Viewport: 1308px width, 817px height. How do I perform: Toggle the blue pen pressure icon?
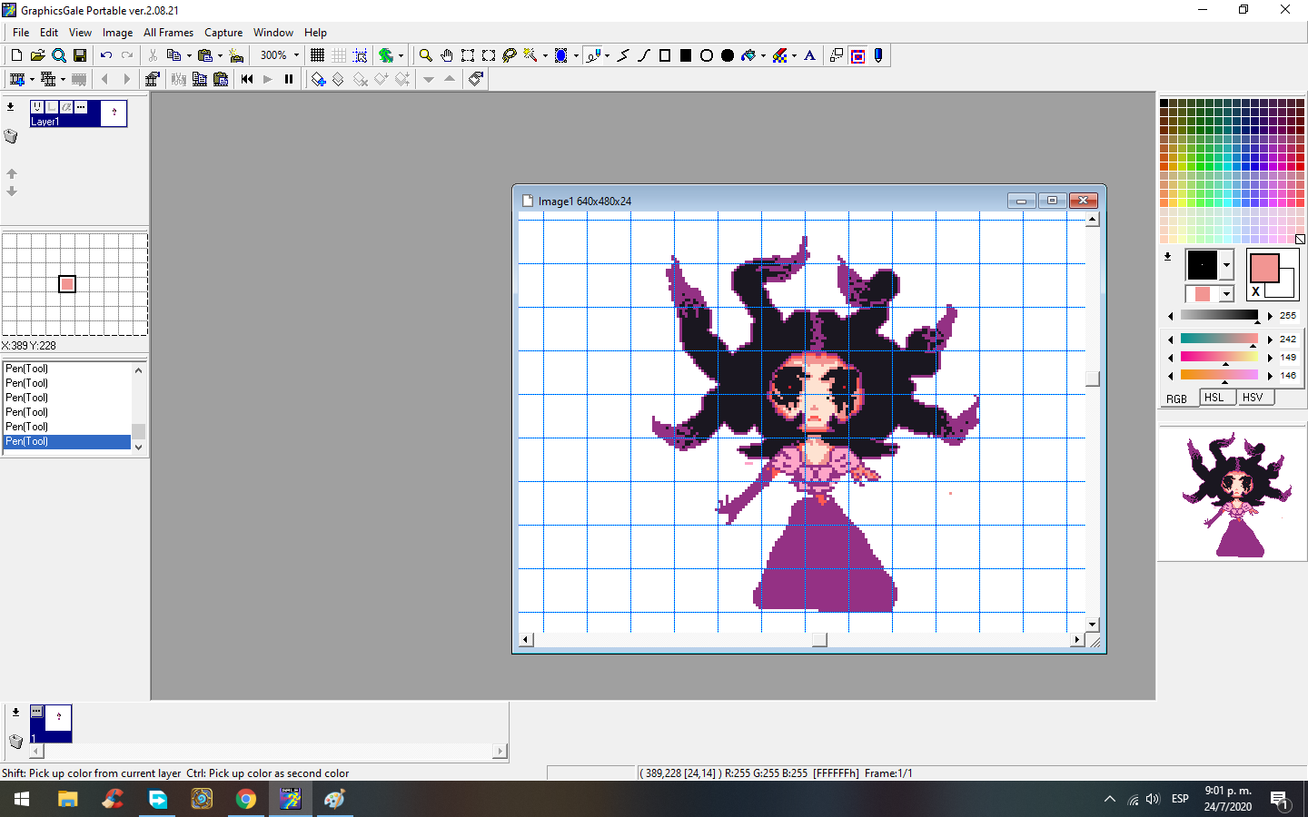(878, 55)
